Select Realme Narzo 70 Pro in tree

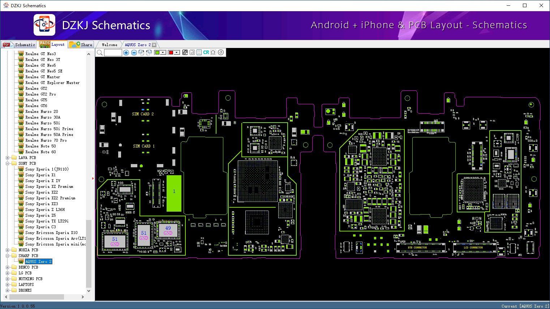46,140
